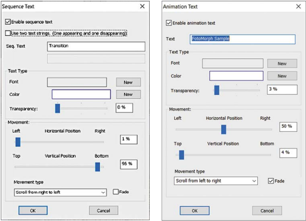
Task: Click New color button in Sequence Text
Action: point(128,94)
